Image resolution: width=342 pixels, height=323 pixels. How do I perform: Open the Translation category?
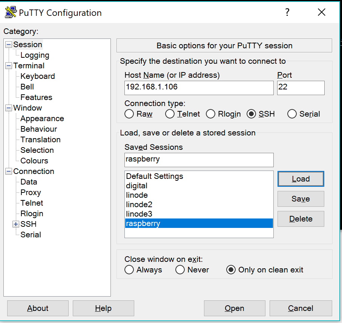pos(40,140)
